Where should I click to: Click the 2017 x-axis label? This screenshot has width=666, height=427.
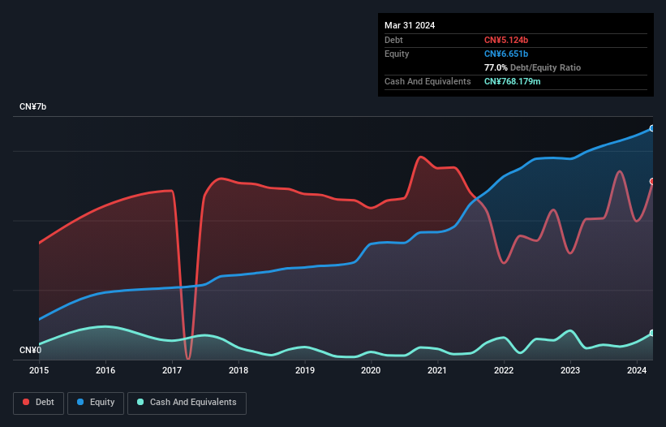(172, 370)
